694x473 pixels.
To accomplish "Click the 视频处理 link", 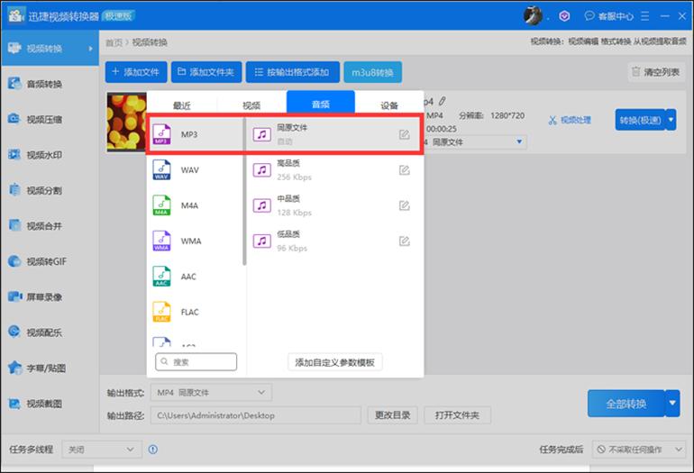I will point(570,120).
